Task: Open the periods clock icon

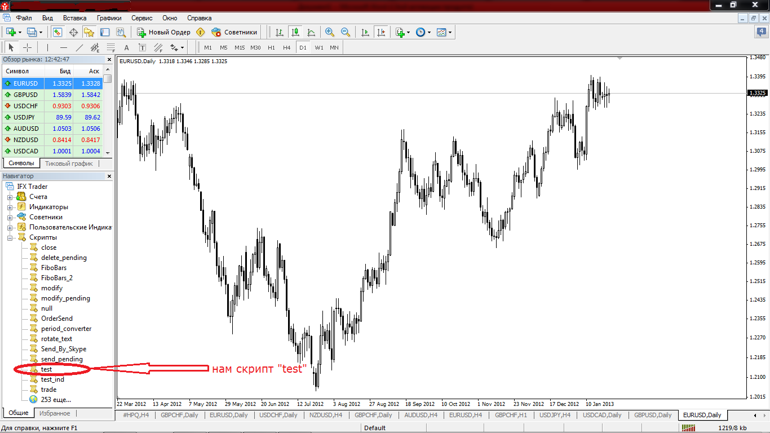Action: click(x=421, y=32)
